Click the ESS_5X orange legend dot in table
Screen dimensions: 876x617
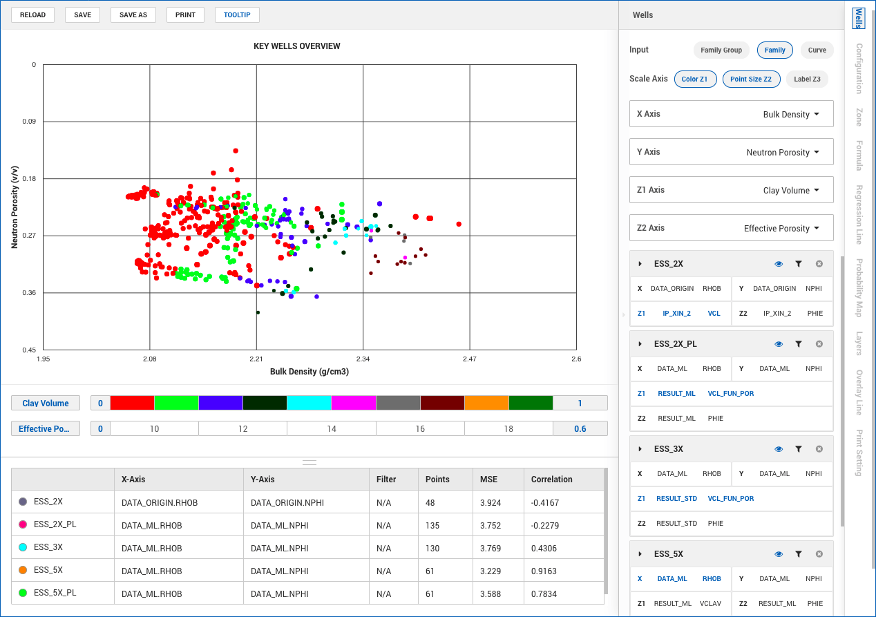click(23, 570)
